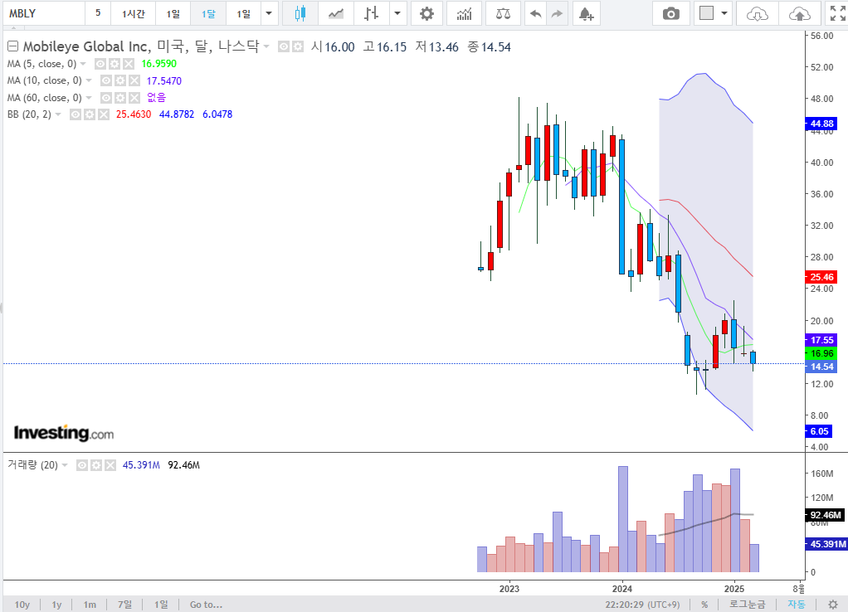
Task: Switch to area chart style icon
Action: pyautogui.click(x=336, y=13)
